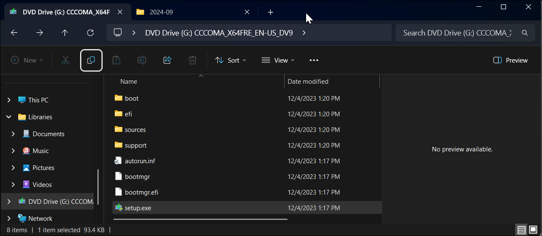Click the Refresh button
This screenshot has width=542, height=236.
click(x=90, y=33)
